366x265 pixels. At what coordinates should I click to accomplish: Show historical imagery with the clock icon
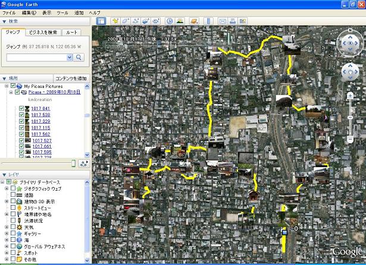[170, 21]
